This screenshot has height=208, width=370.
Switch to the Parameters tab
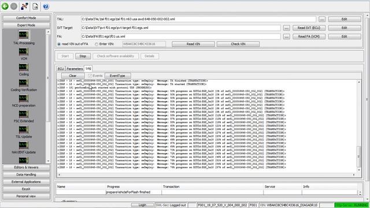(75, 69)
